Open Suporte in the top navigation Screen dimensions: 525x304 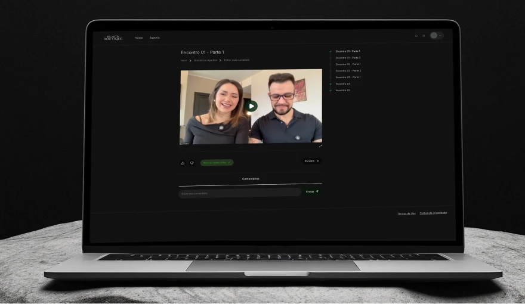[155, 38]
